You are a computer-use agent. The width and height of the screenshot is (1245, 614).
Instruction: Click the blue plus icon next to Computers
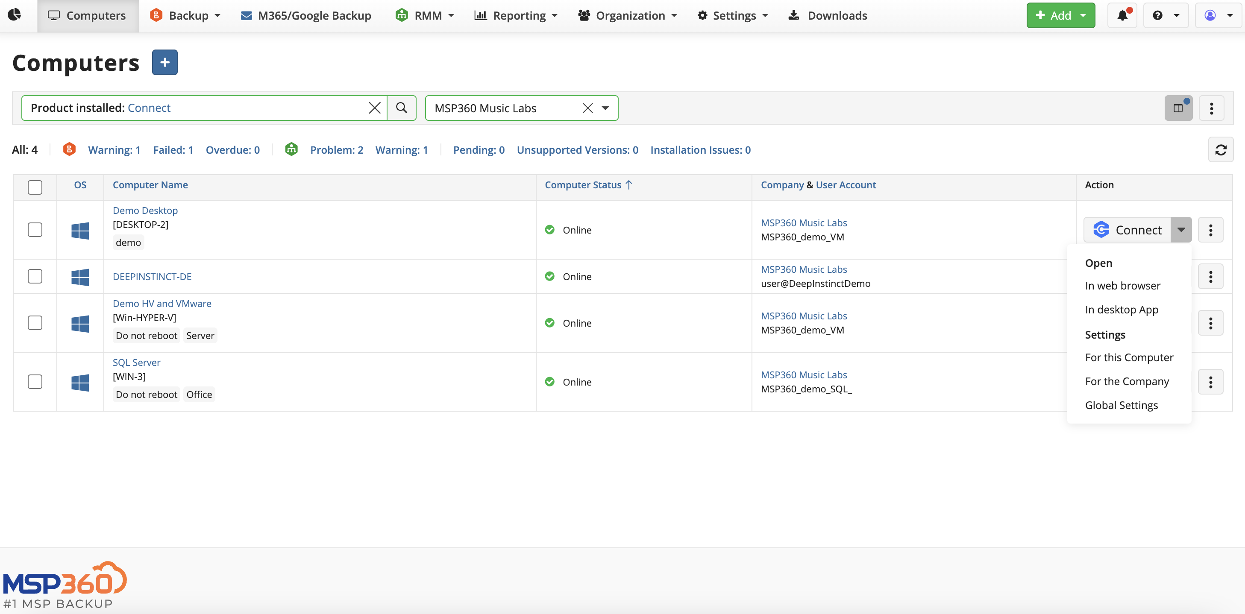tap(165, 63)
